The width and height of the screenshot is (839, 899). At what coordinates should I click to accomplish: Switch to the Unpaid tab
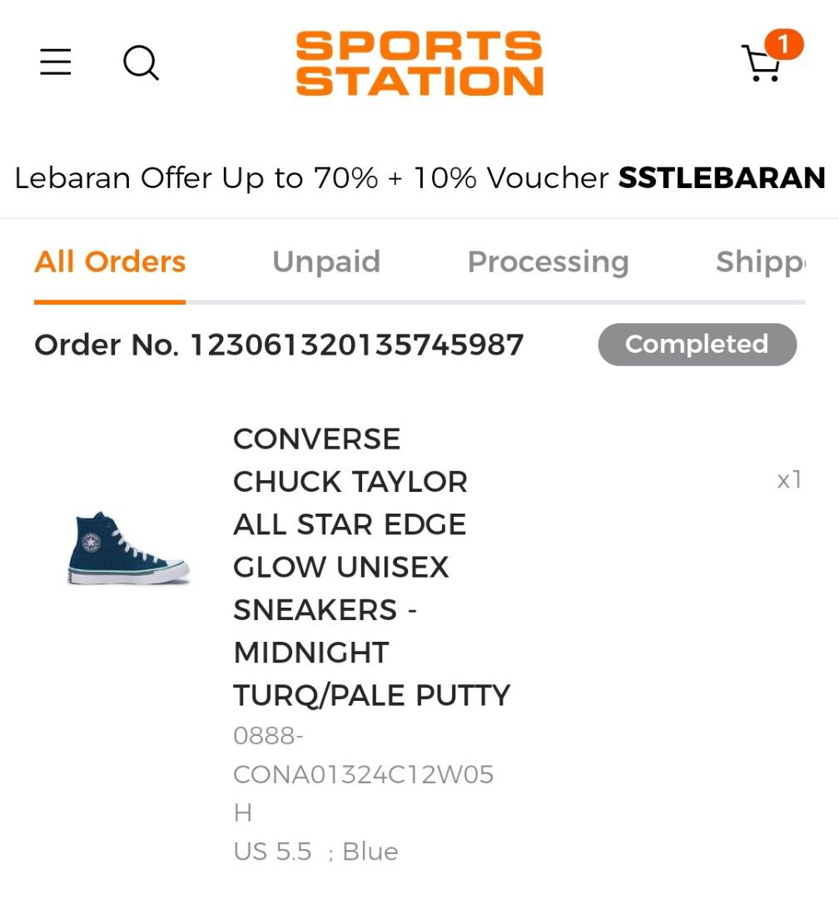click(326, 261)
